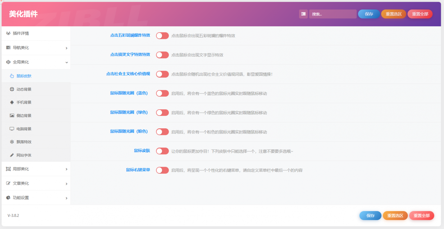
Task: Click the 美化插件 header title
Action: click(23, 14)
